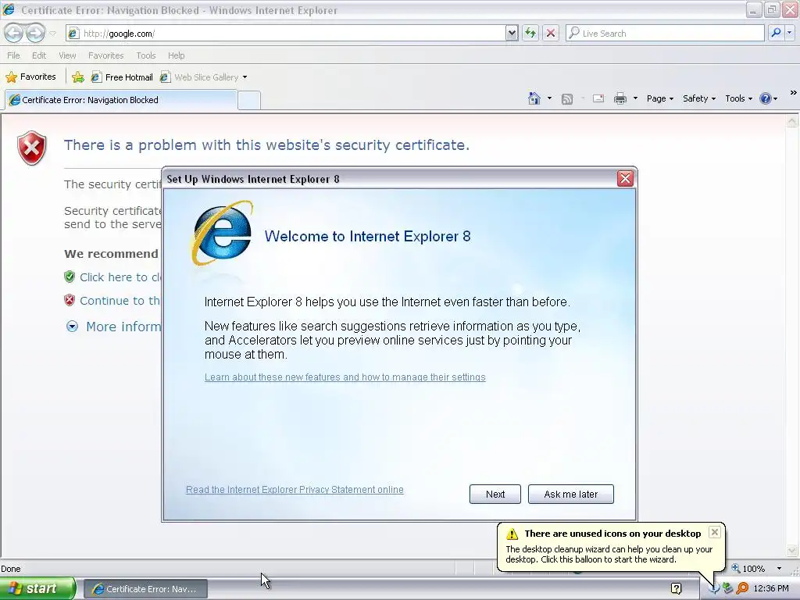Open the recent pages dropdown arrow
Viewport: 800px width, 600px height.
(x=52, y=34)
